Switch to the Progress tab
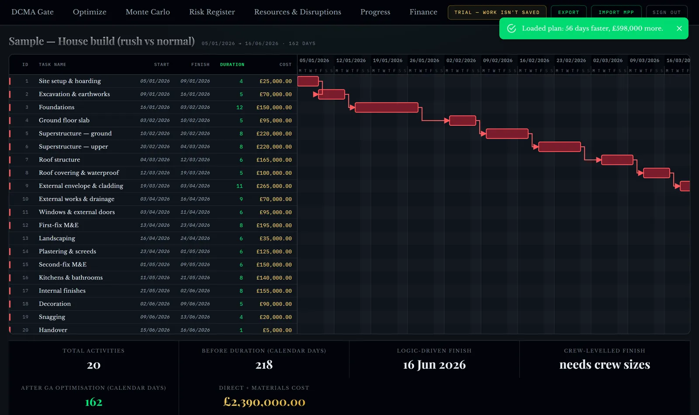Image resolution: width=699 pixels, height=415 pixels. [x=375, y=12]
